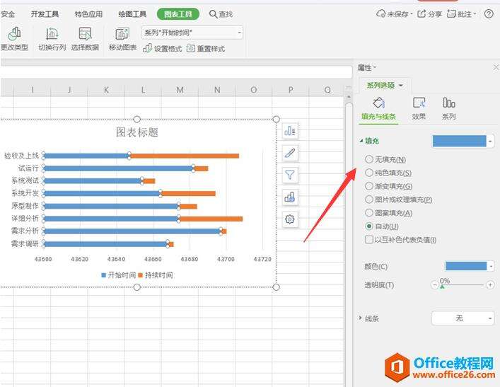Click the chart settings gear icon

pyautogui.click(x=289, y=219)
